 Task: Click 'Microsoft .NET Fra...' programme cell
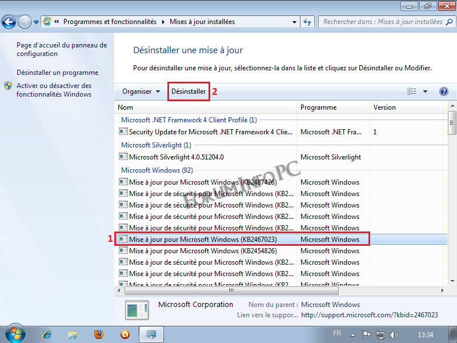[x=331, y=132]
